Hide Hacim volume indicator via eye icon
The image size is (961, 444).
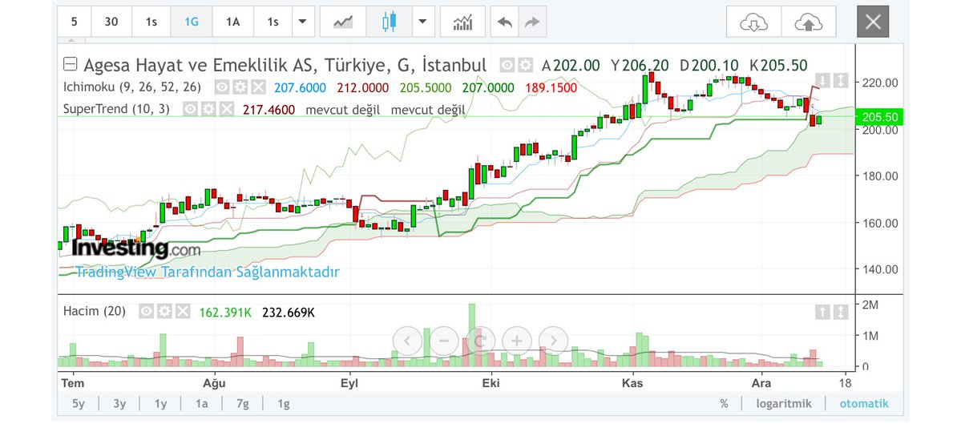click(146, 312)
